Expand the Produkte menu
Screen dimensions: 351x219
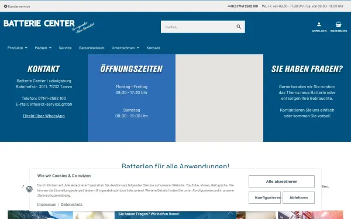click(x=18, y=48)
